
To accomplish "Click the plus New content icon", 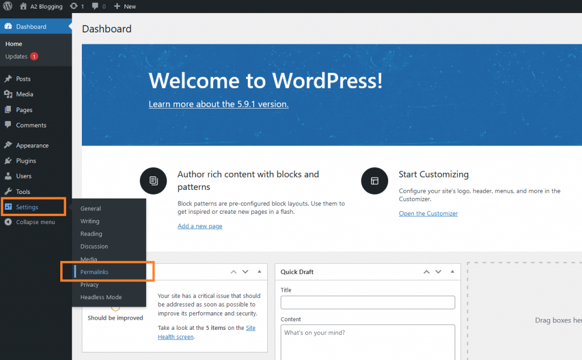I will (117, 6).
